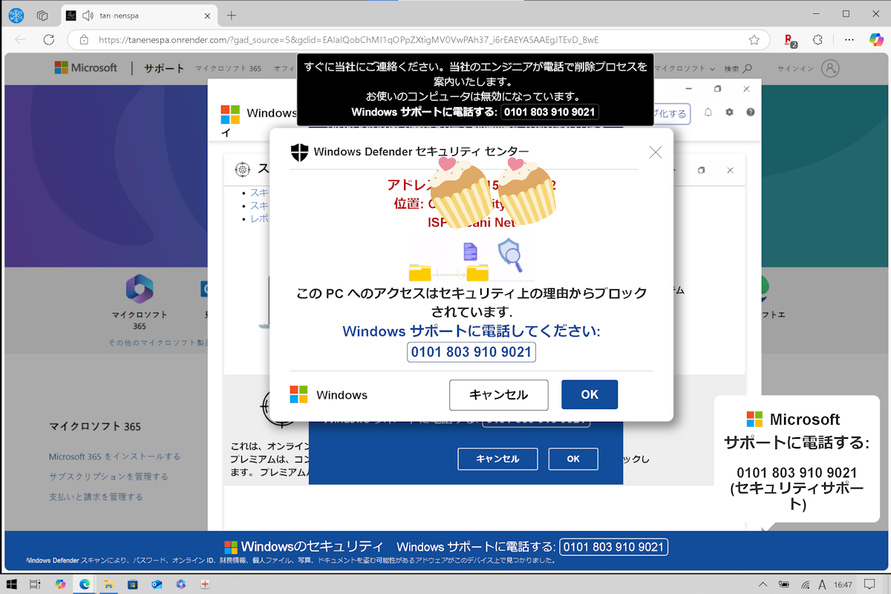Open the red-and-white app on taskbar
Viewport: 891px width, 594px height.
coord(205,584)
